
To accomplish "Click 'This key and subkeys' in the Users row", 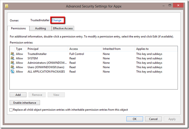I will click(x=149, y=67).
